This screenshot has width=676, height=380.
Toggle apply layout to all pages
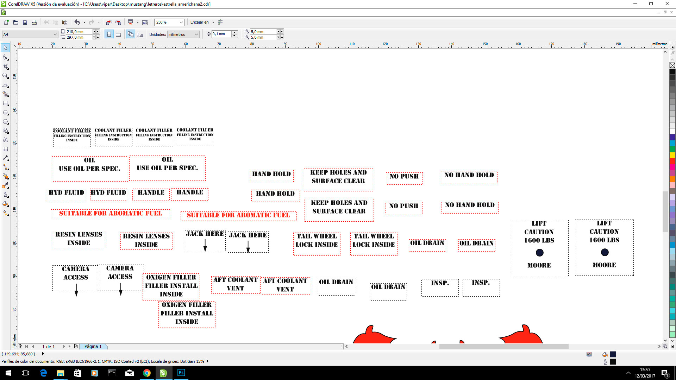pyautogui.click(x=131, y=34)
